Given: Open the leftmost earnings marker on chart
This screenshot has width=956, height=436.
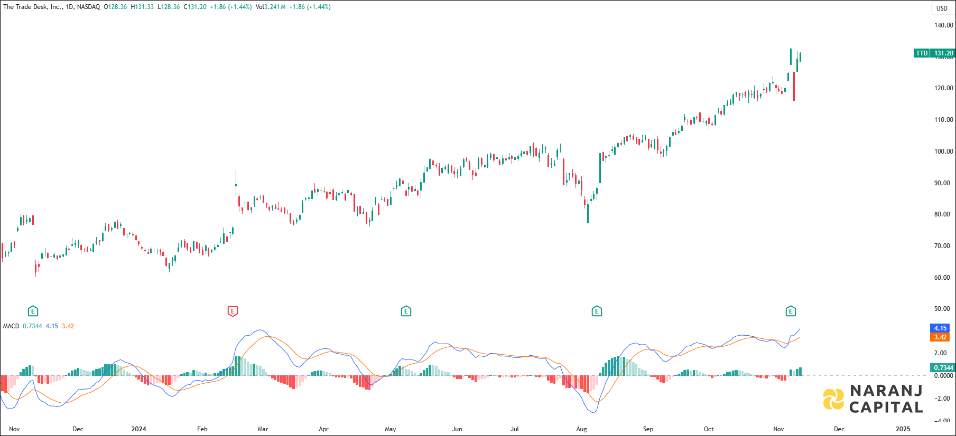Looking at the screenshot, I should pos(33,311).
